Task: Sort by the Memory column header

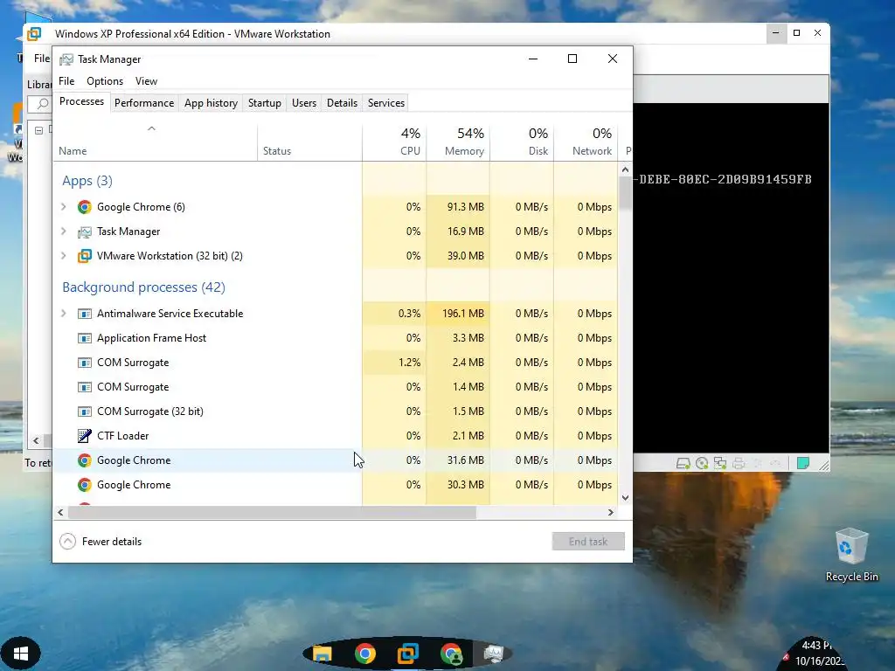Action: pyautogui.click(x=458, y=142)
